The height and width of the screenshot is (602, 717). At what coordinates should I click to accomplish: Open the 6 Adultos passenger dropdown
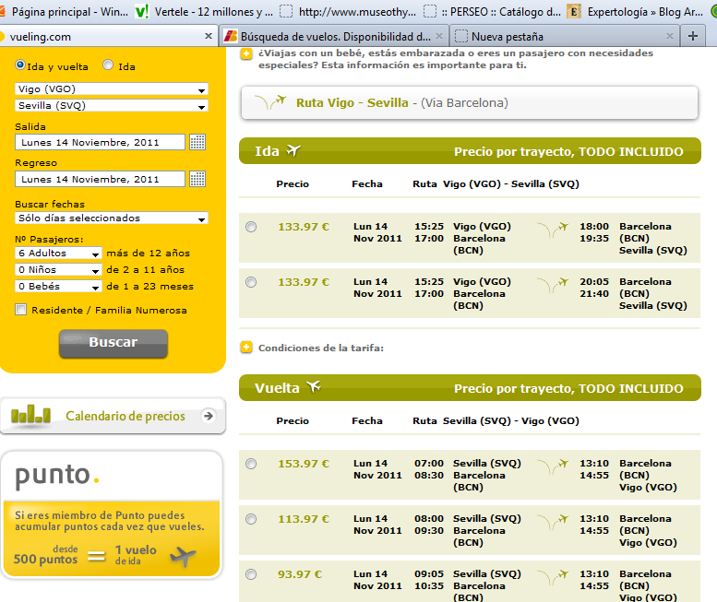tap(58, 253)
